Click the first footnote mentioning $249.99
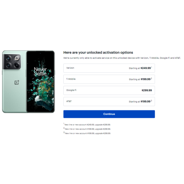Image resolution: width=184 pixels, height=184 pixels. point(87,124)
